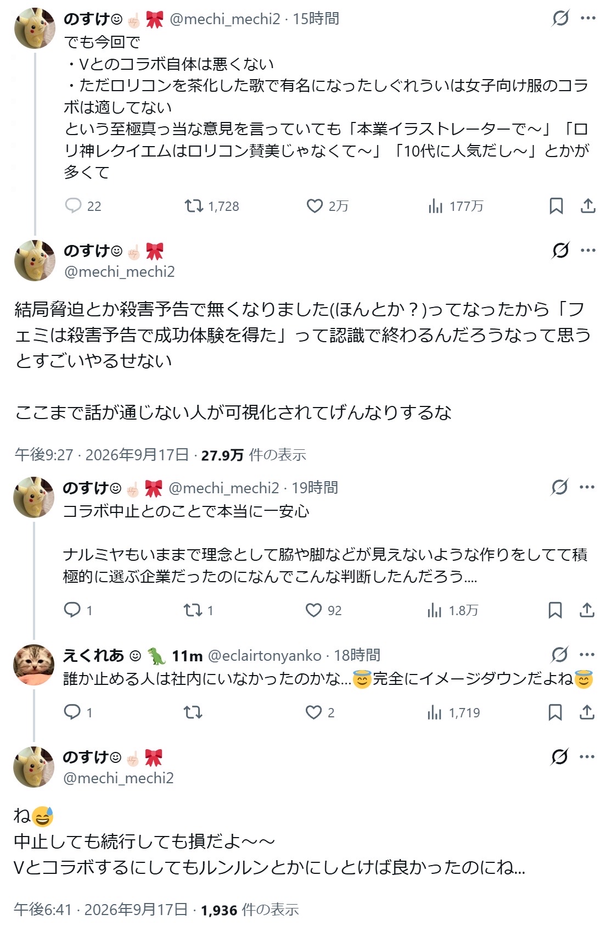Retweet the コラボ中止 tweet
Viewport: 606px width, 931px height.
click(x=198, y=610)
